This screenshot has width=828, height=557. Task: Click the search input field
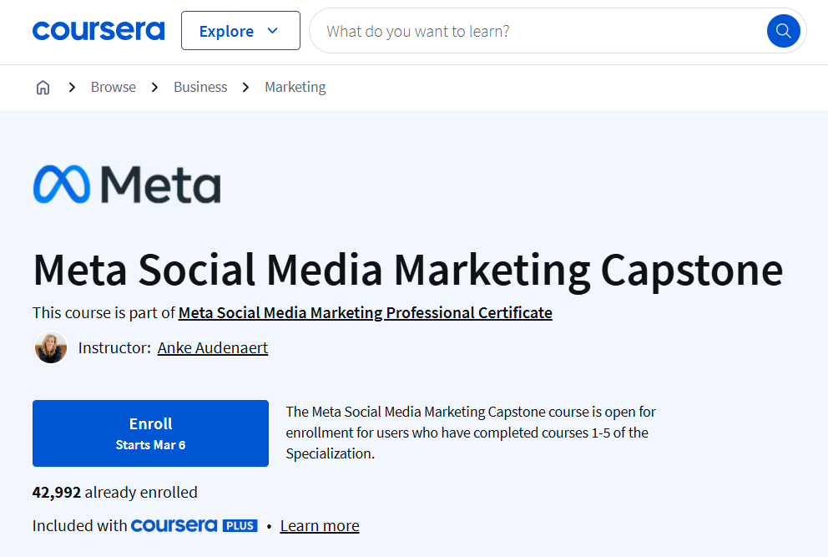click(x=501, y=30)
